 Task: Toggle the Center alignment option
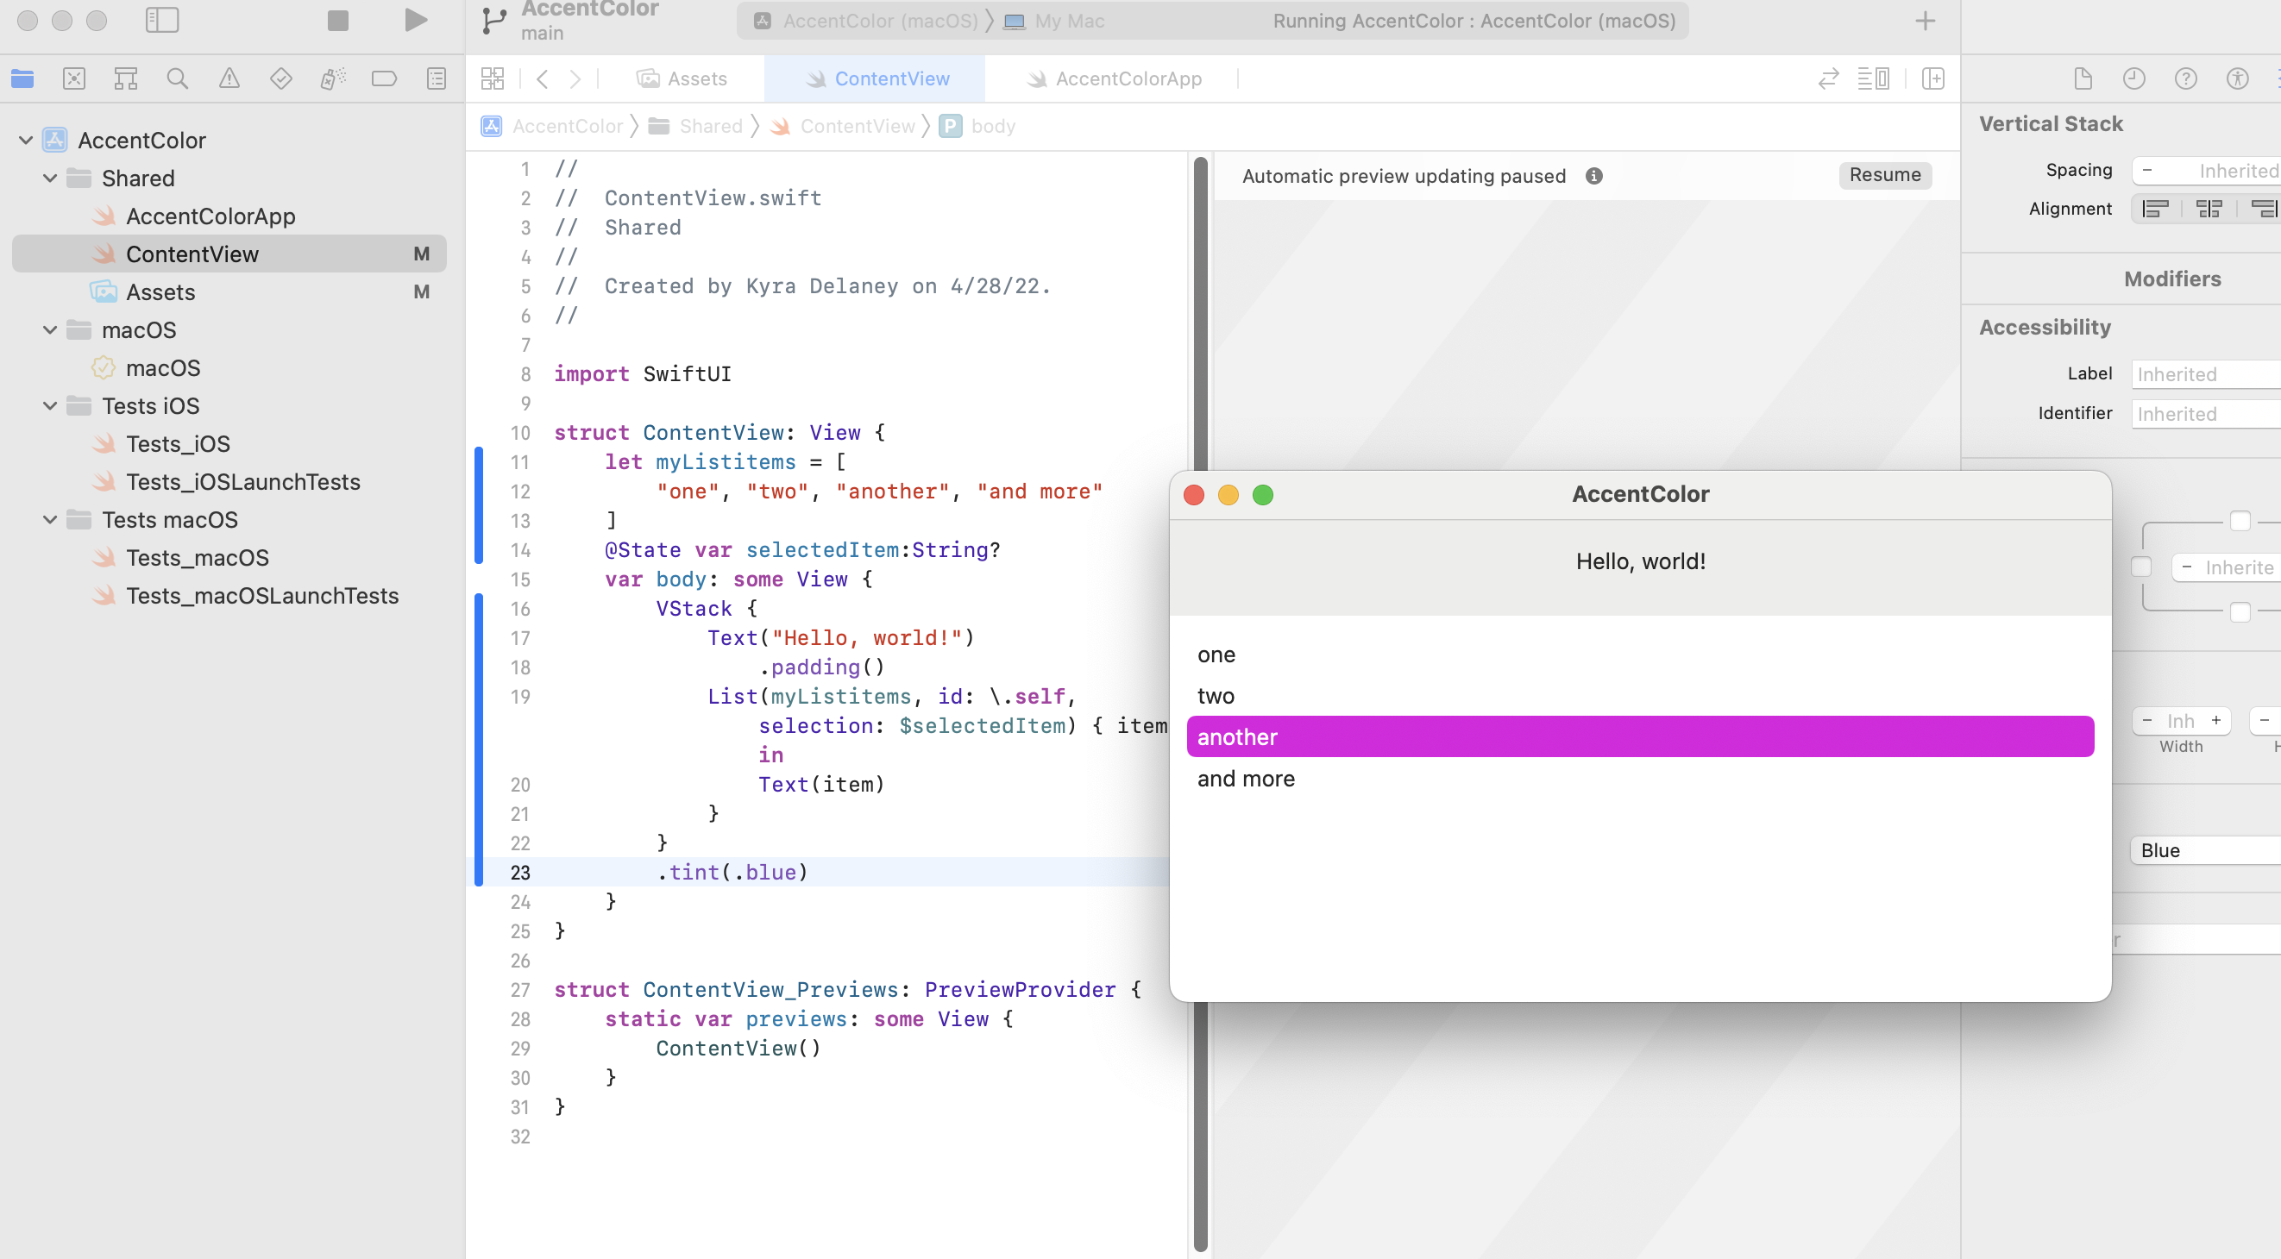point(2209,208)
